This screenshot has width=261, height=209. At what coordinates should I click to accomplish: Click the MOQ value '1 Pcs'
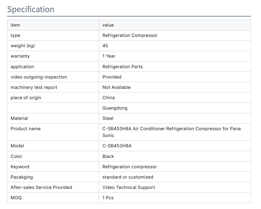point(108,198)
